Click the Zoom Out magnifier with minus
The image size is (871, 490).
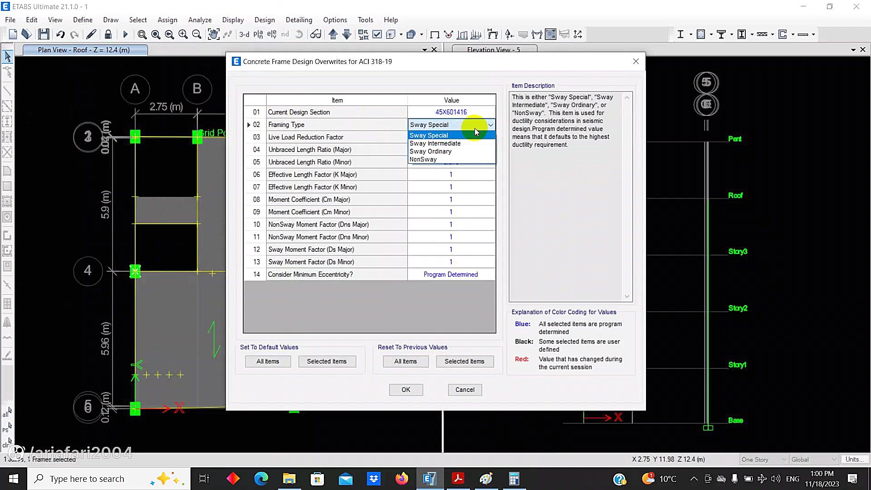pyautogui.click(x=196, y=34)
